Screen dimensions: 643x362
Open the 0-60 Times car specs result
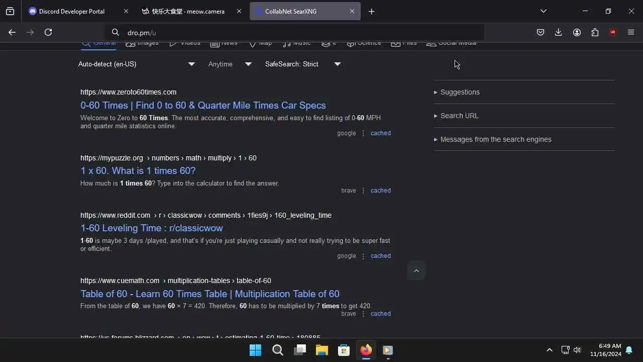pyautogui.click(x=203, y=105)
